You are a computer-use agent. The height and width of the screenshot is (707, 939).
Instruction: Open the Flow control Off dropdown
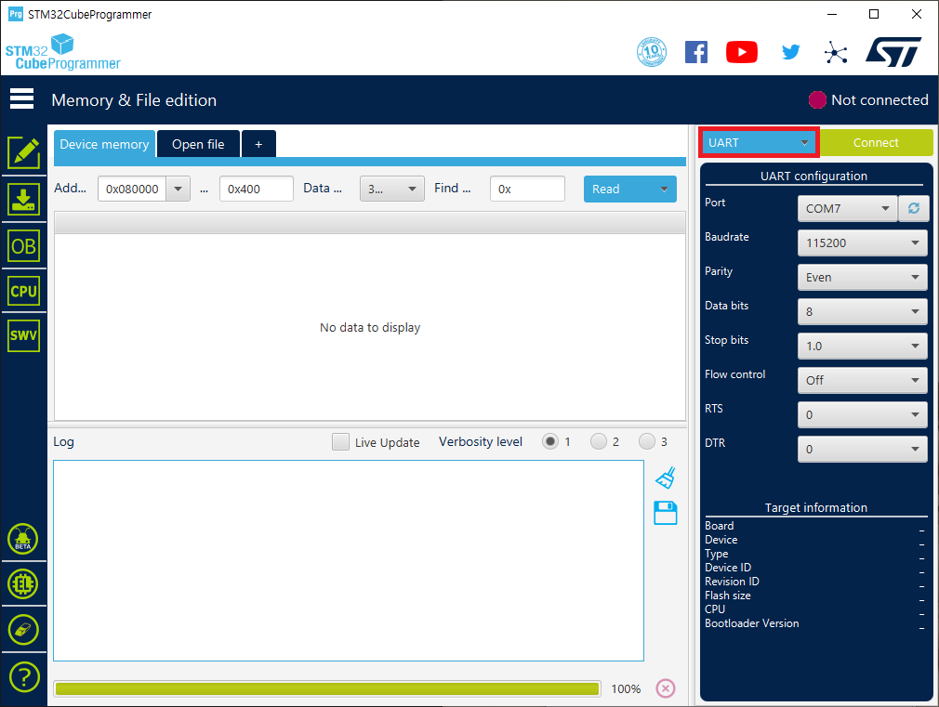(863, 380)
